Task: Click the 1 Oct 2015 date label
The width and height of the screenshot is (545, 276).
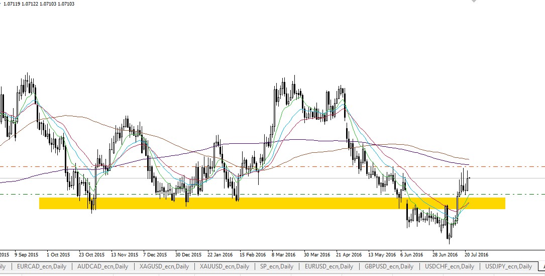Action: tap(58, 255)
